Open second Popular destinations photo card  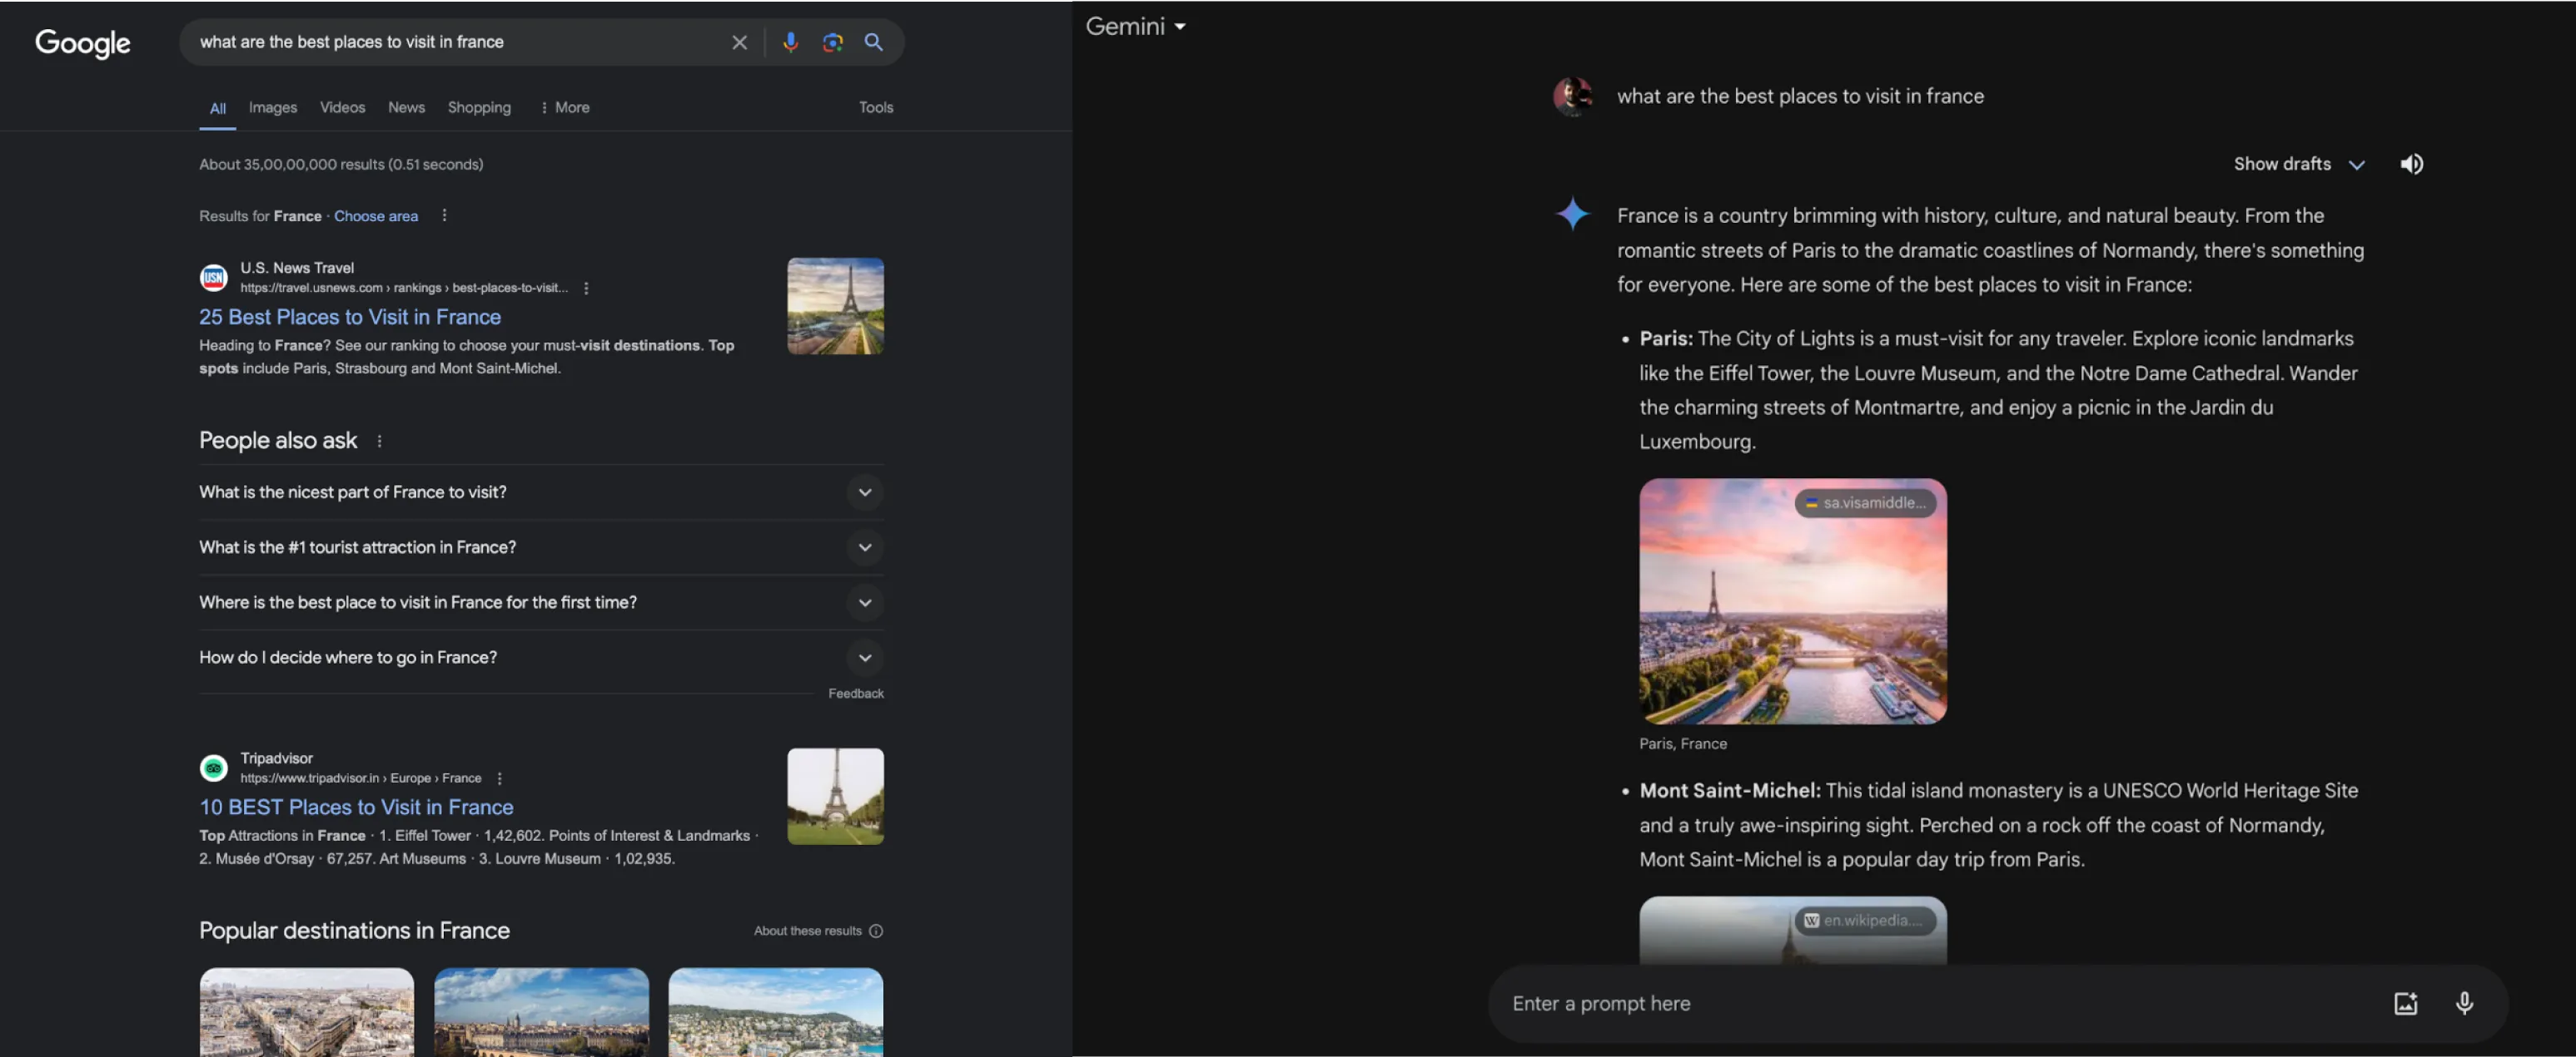(541, 1011)
